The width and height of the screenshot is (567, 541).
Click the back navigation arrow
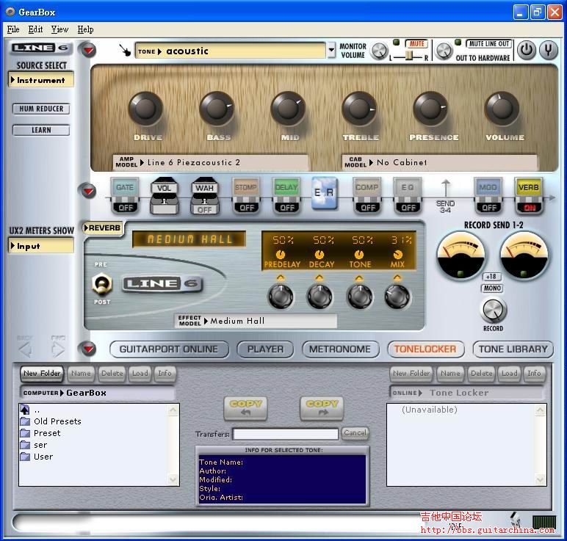coord(25,349)
